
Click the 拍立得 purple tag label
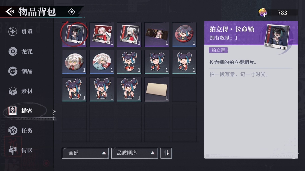pos(218,50)
